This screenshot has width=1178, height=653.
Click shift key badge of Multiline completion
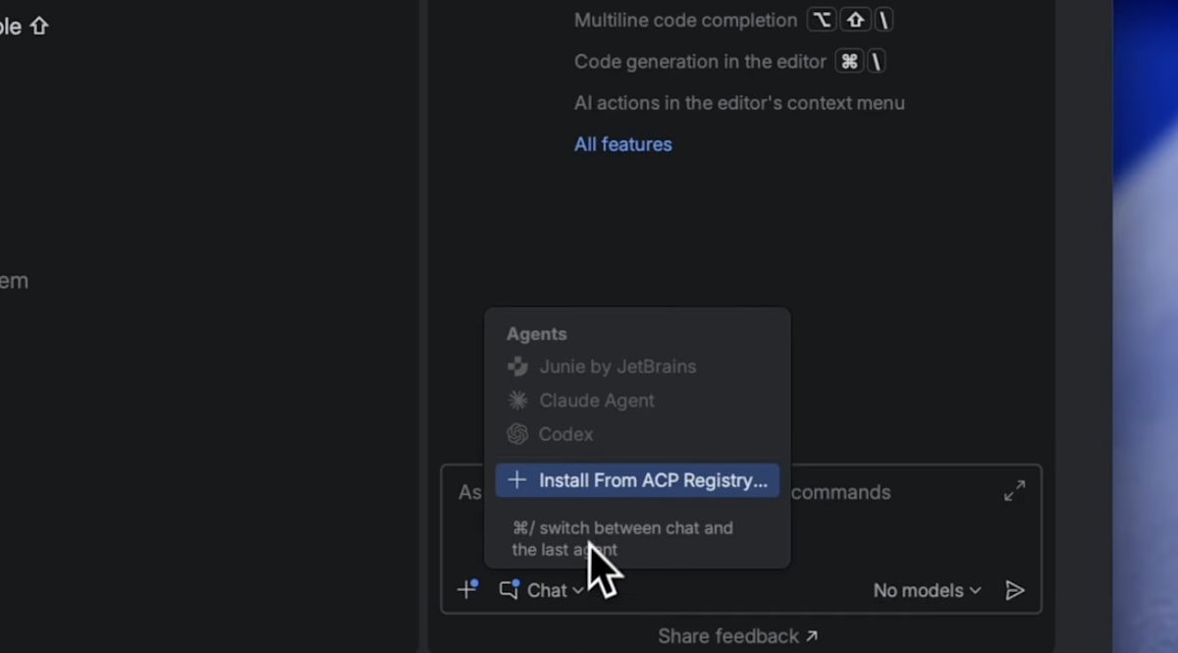[854, 20]
